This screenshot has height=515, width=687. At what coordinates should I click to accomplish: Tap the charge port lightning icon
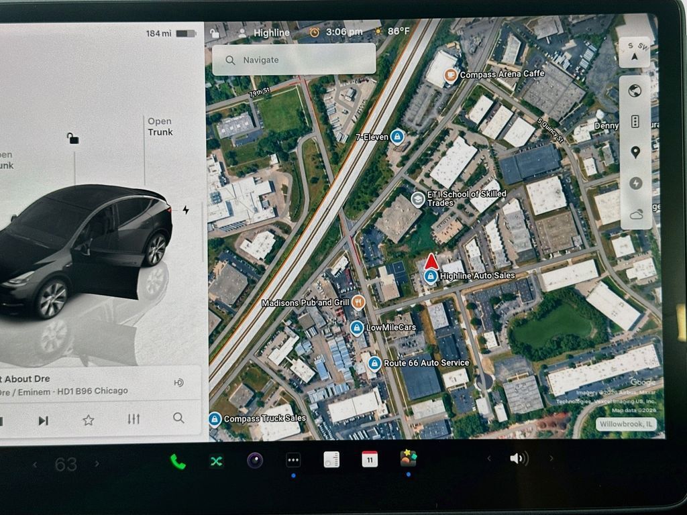186,210
